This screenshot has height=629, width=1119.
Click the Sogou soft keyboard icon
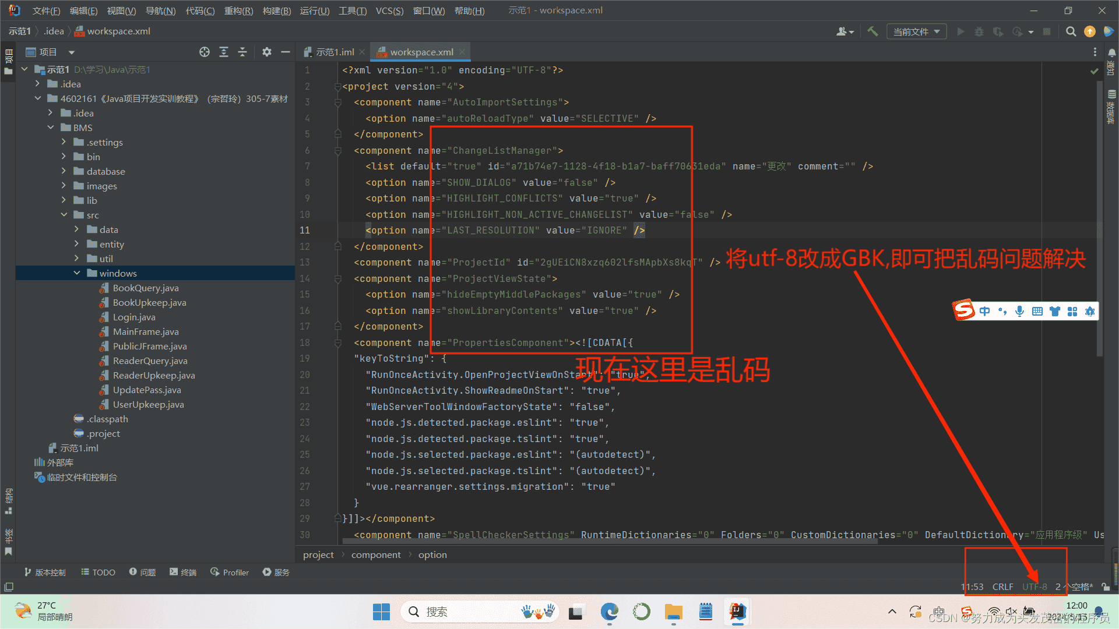tap(1037, 311)
